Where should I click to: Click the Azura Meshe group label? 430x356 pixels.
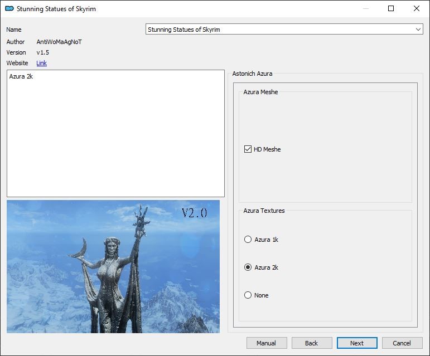(x=260, y=92)
